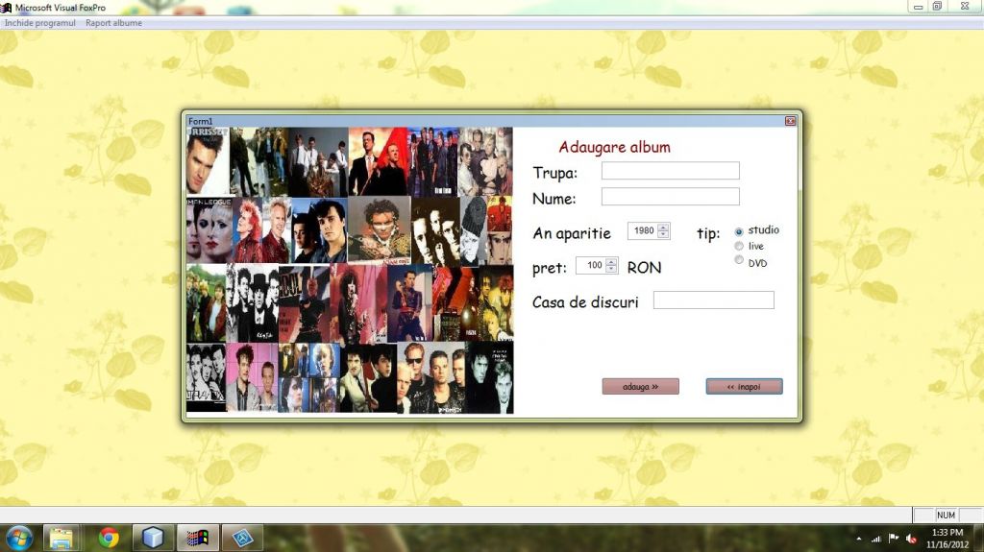Decrease the An aparitie year value

click(x=663, y=235)
